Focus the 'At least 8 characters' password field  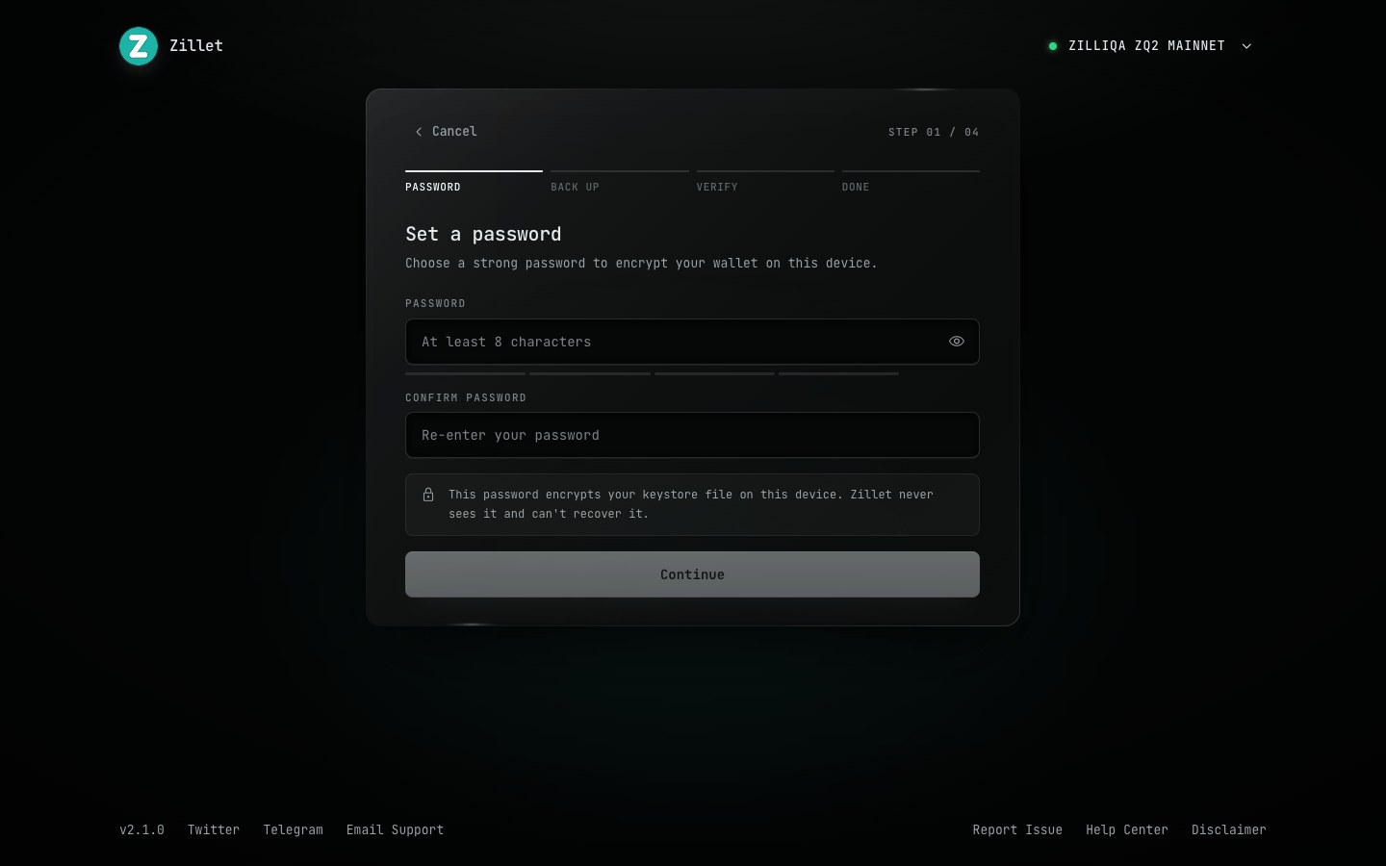(x=692, y=342)
